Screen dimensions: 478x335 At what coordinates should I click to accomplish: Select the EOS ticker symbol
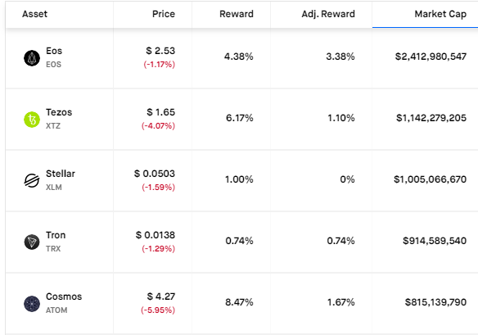click(54, 65)
